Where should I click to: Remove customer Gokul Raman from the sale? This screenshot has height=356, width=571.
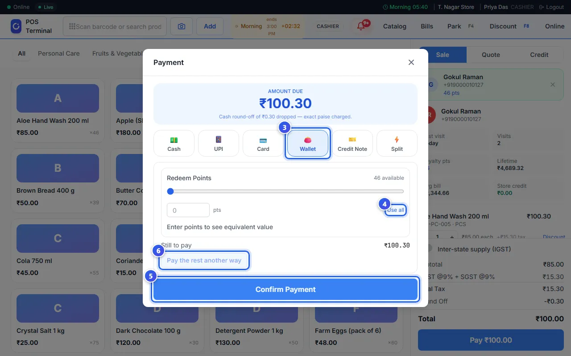553,85
